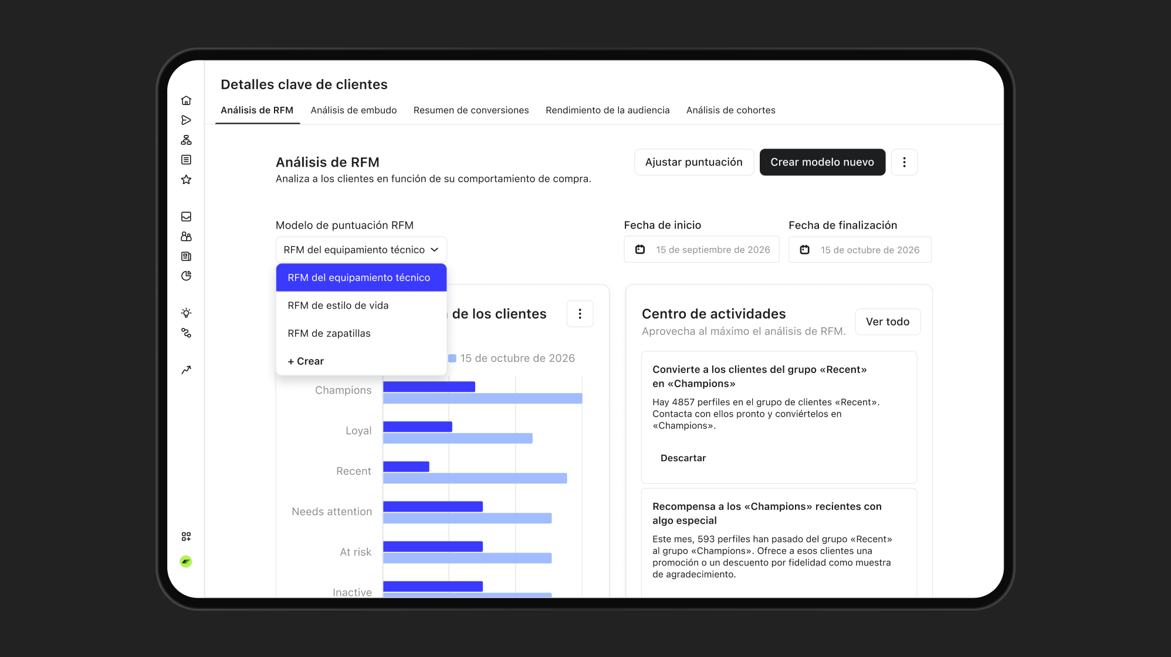1171x657 pixels.
Task: Open the star icon in sidebar
Action: pyautogui.click(x=186, y=180)
